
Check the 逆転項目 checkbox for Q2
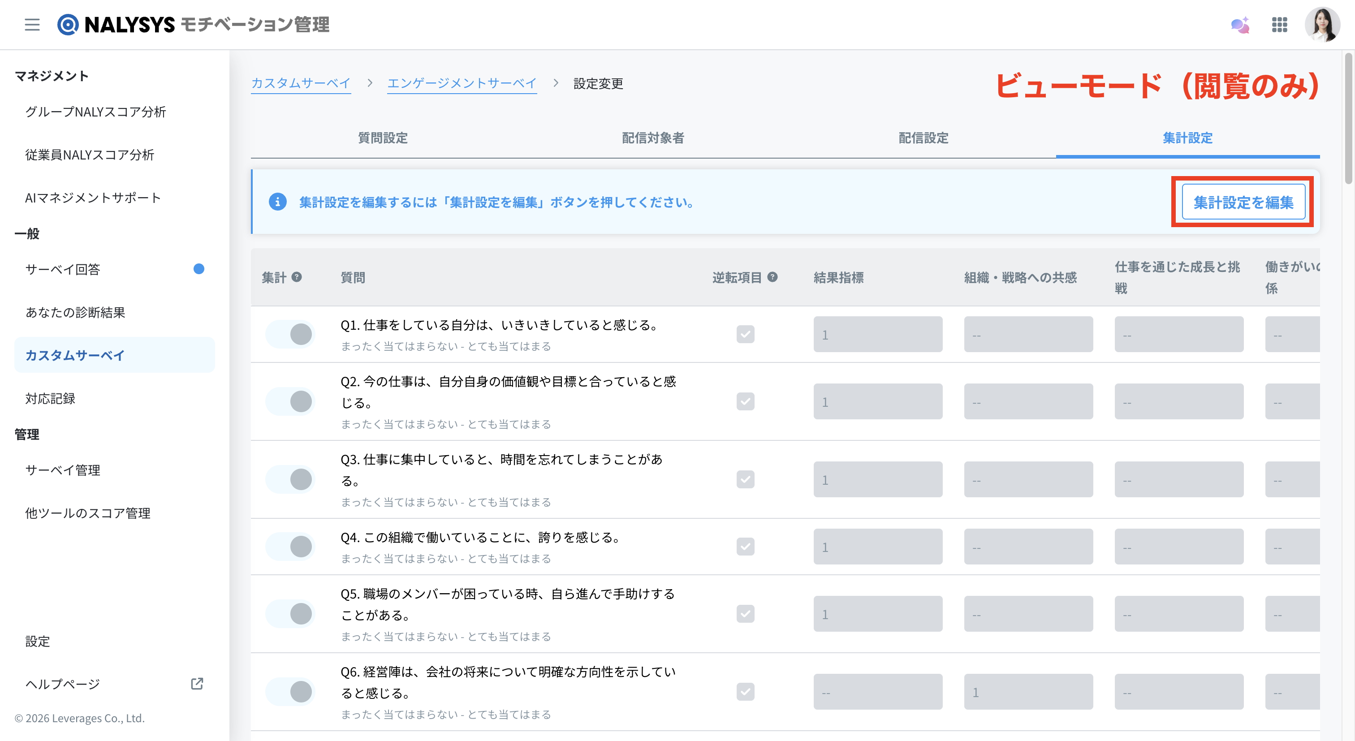[x=745, y=402]
